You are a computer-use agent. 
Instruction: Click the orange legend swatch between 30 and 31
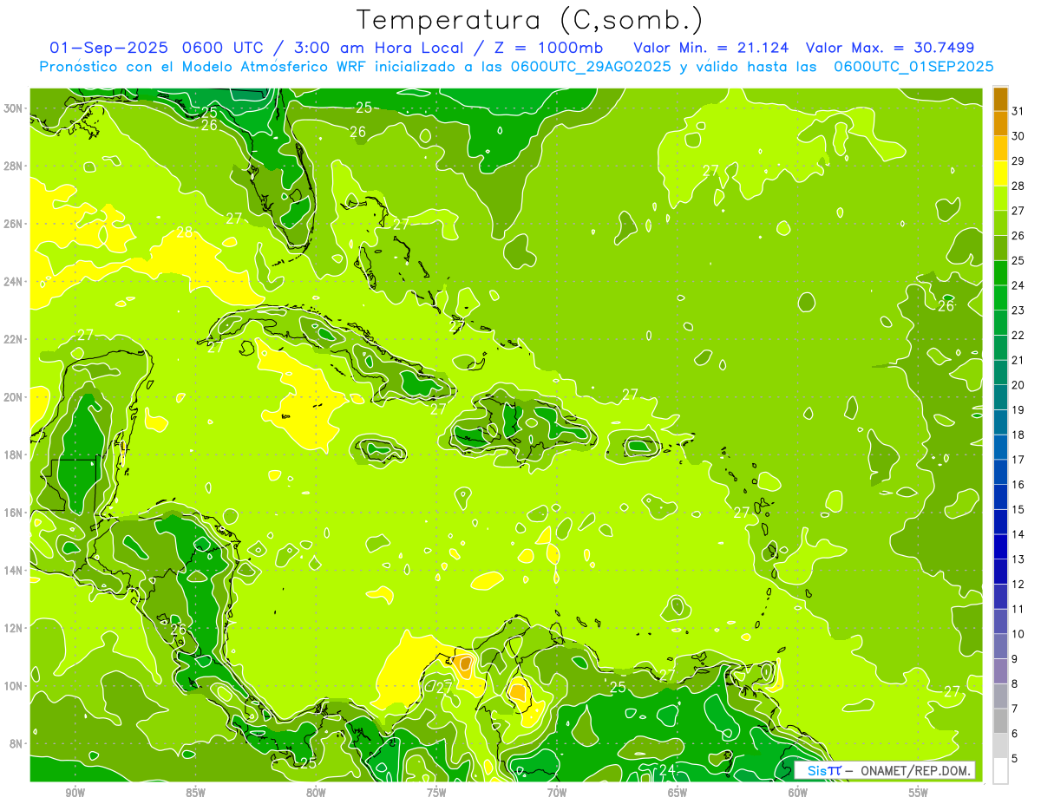click(x=1000, y=124)
